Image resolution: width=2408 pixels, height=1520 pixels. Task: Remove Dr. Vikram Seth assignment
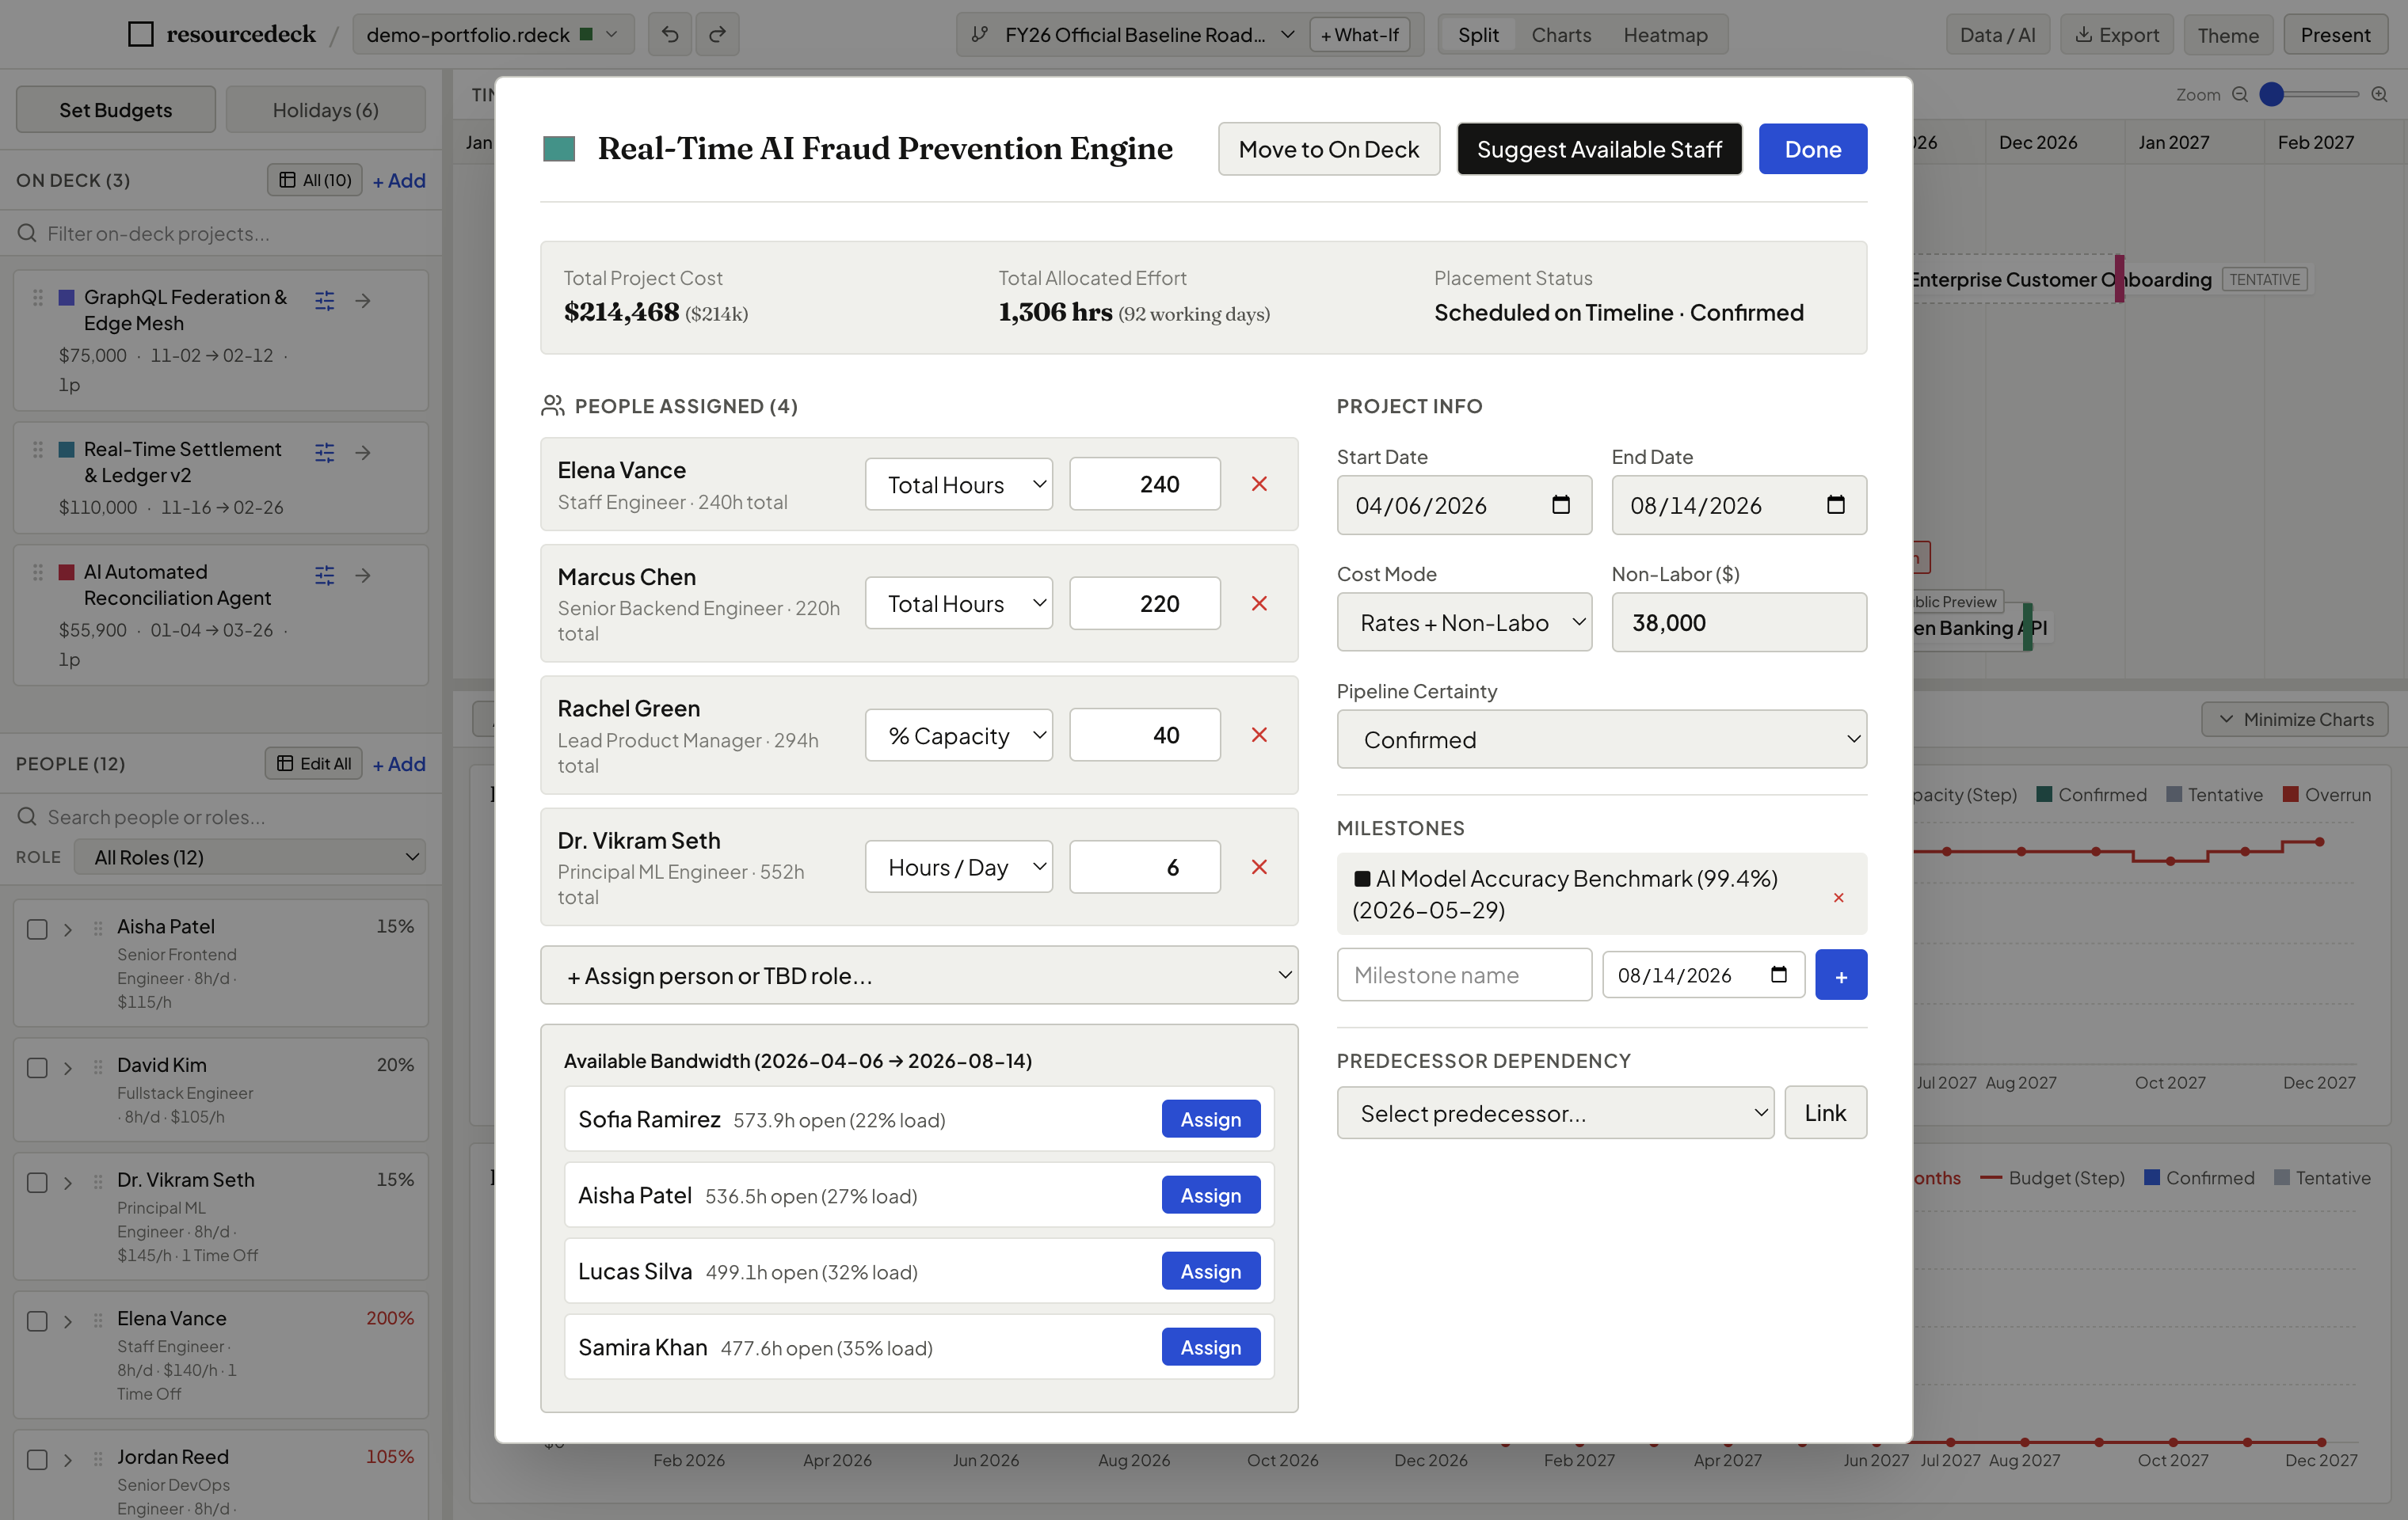(1259, 866)
